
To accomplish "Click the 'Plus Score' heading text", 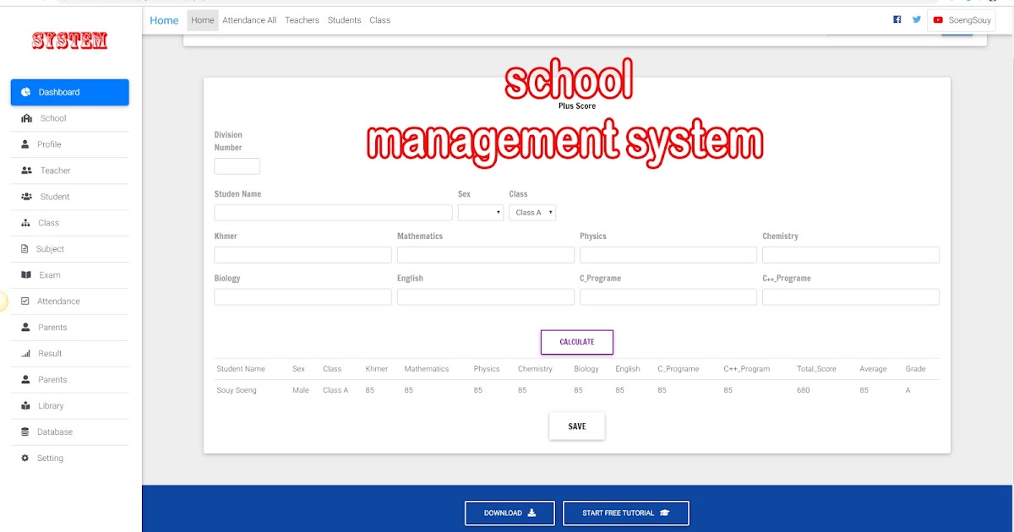I will click(577, 106).
